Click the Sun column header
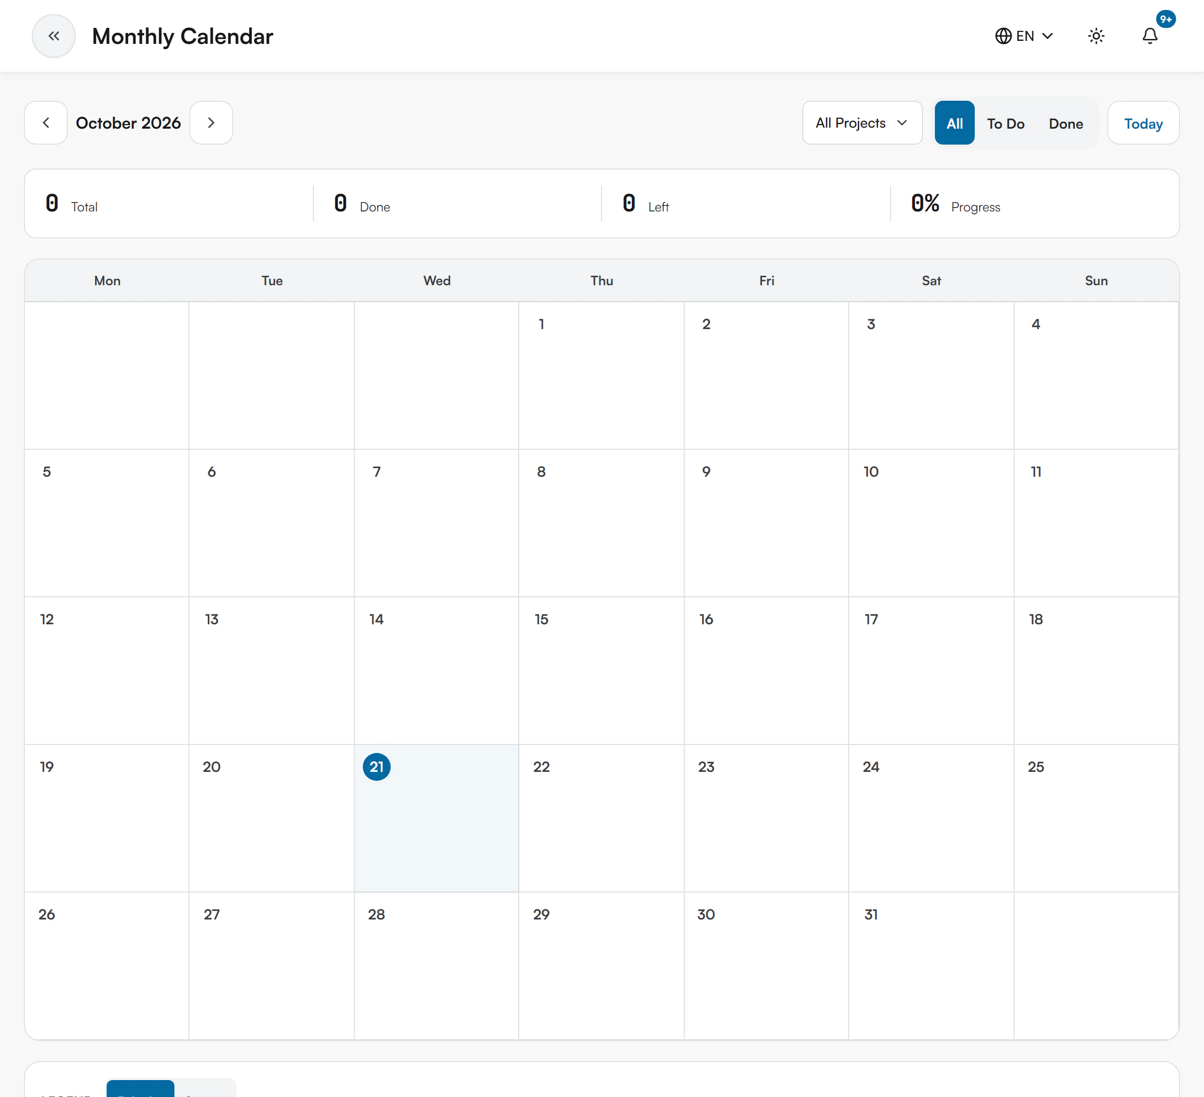1204x1097 pixels. coord(1096,281)
